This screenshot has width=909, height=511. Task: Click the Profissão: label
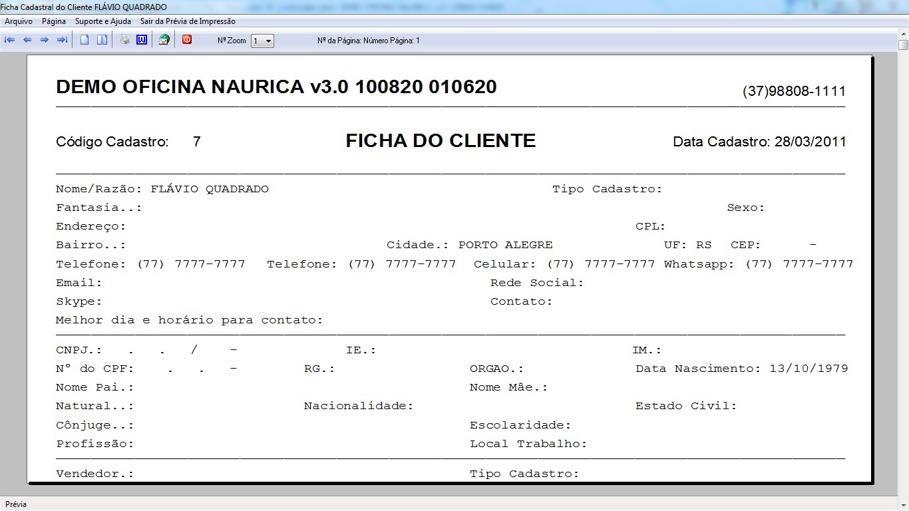(x=95, y=444)
